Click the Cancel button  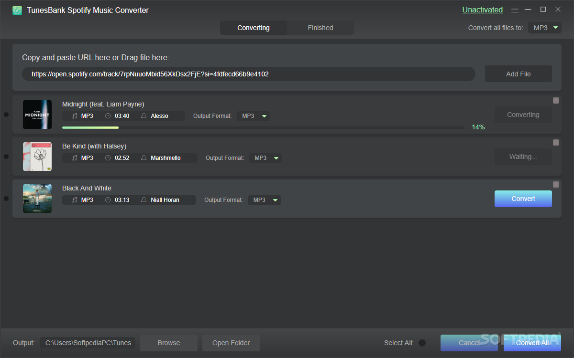(469, 343)
